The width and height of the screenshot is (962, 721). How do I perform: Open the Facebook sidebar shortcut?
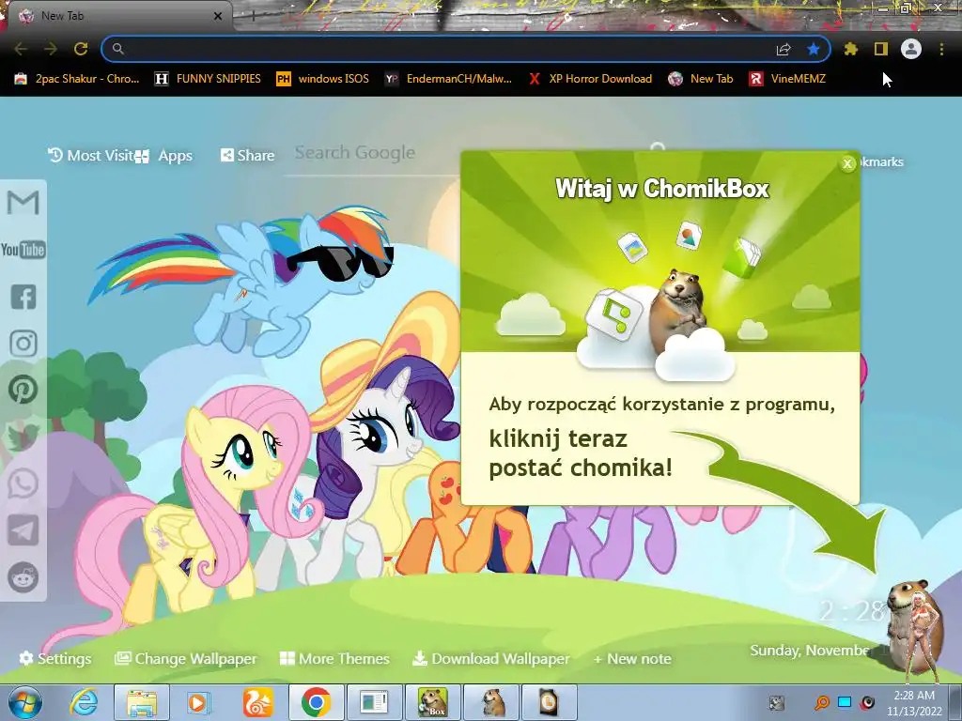click(23, 297)
